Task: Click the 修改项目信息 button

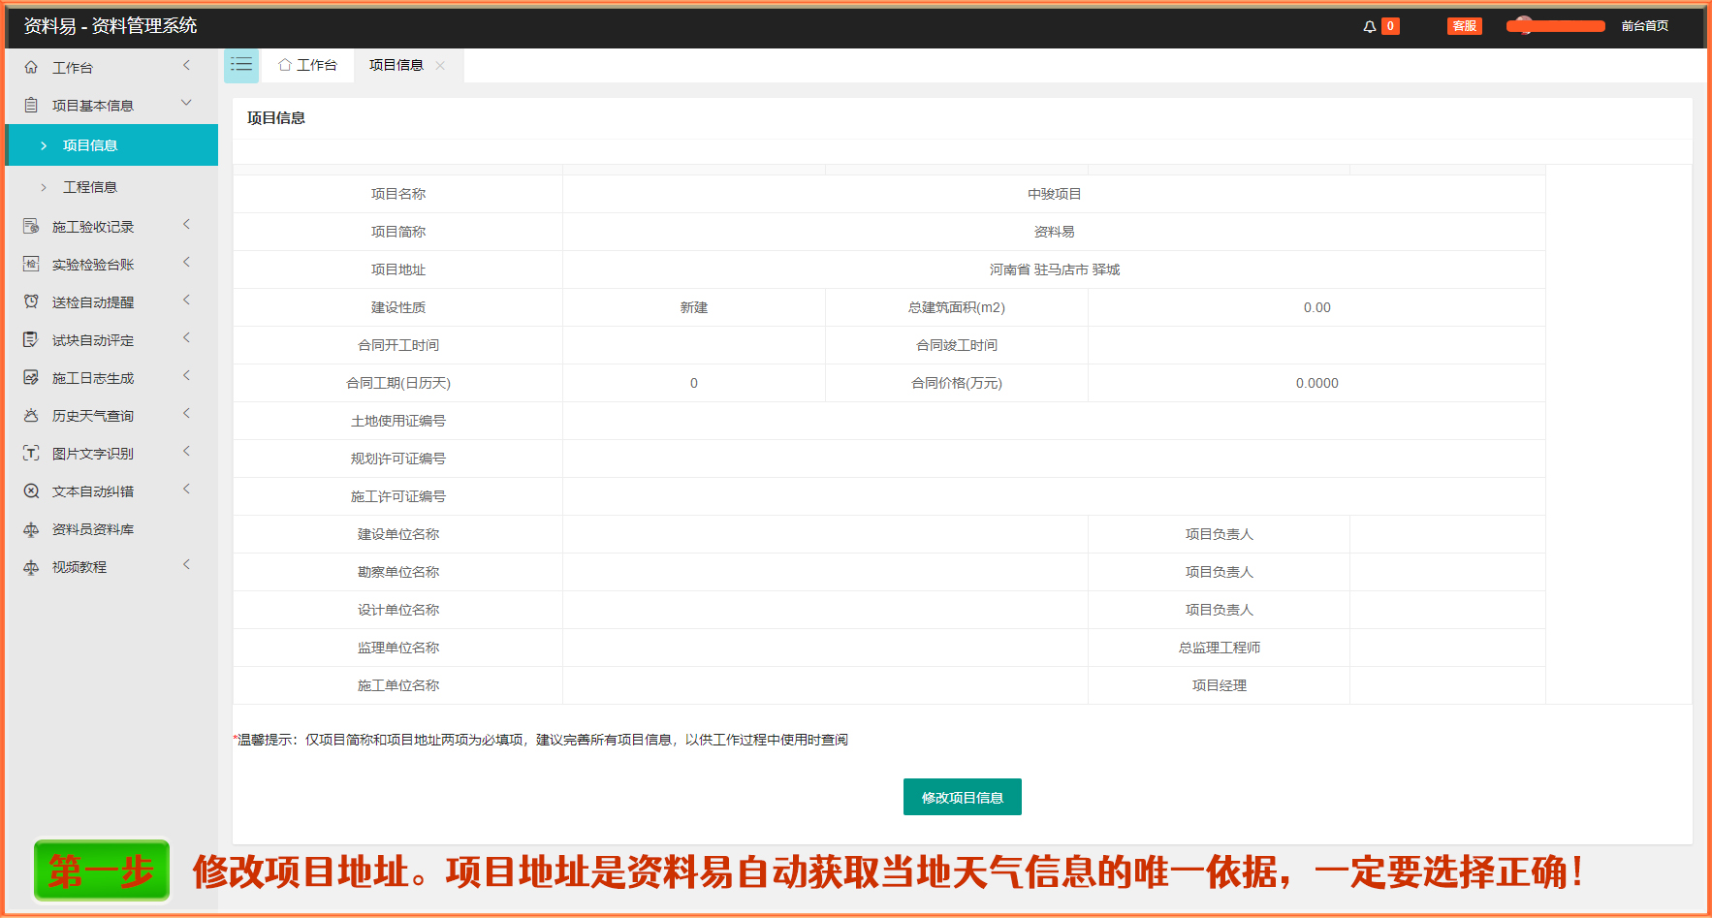Action: tap(963, 797)
